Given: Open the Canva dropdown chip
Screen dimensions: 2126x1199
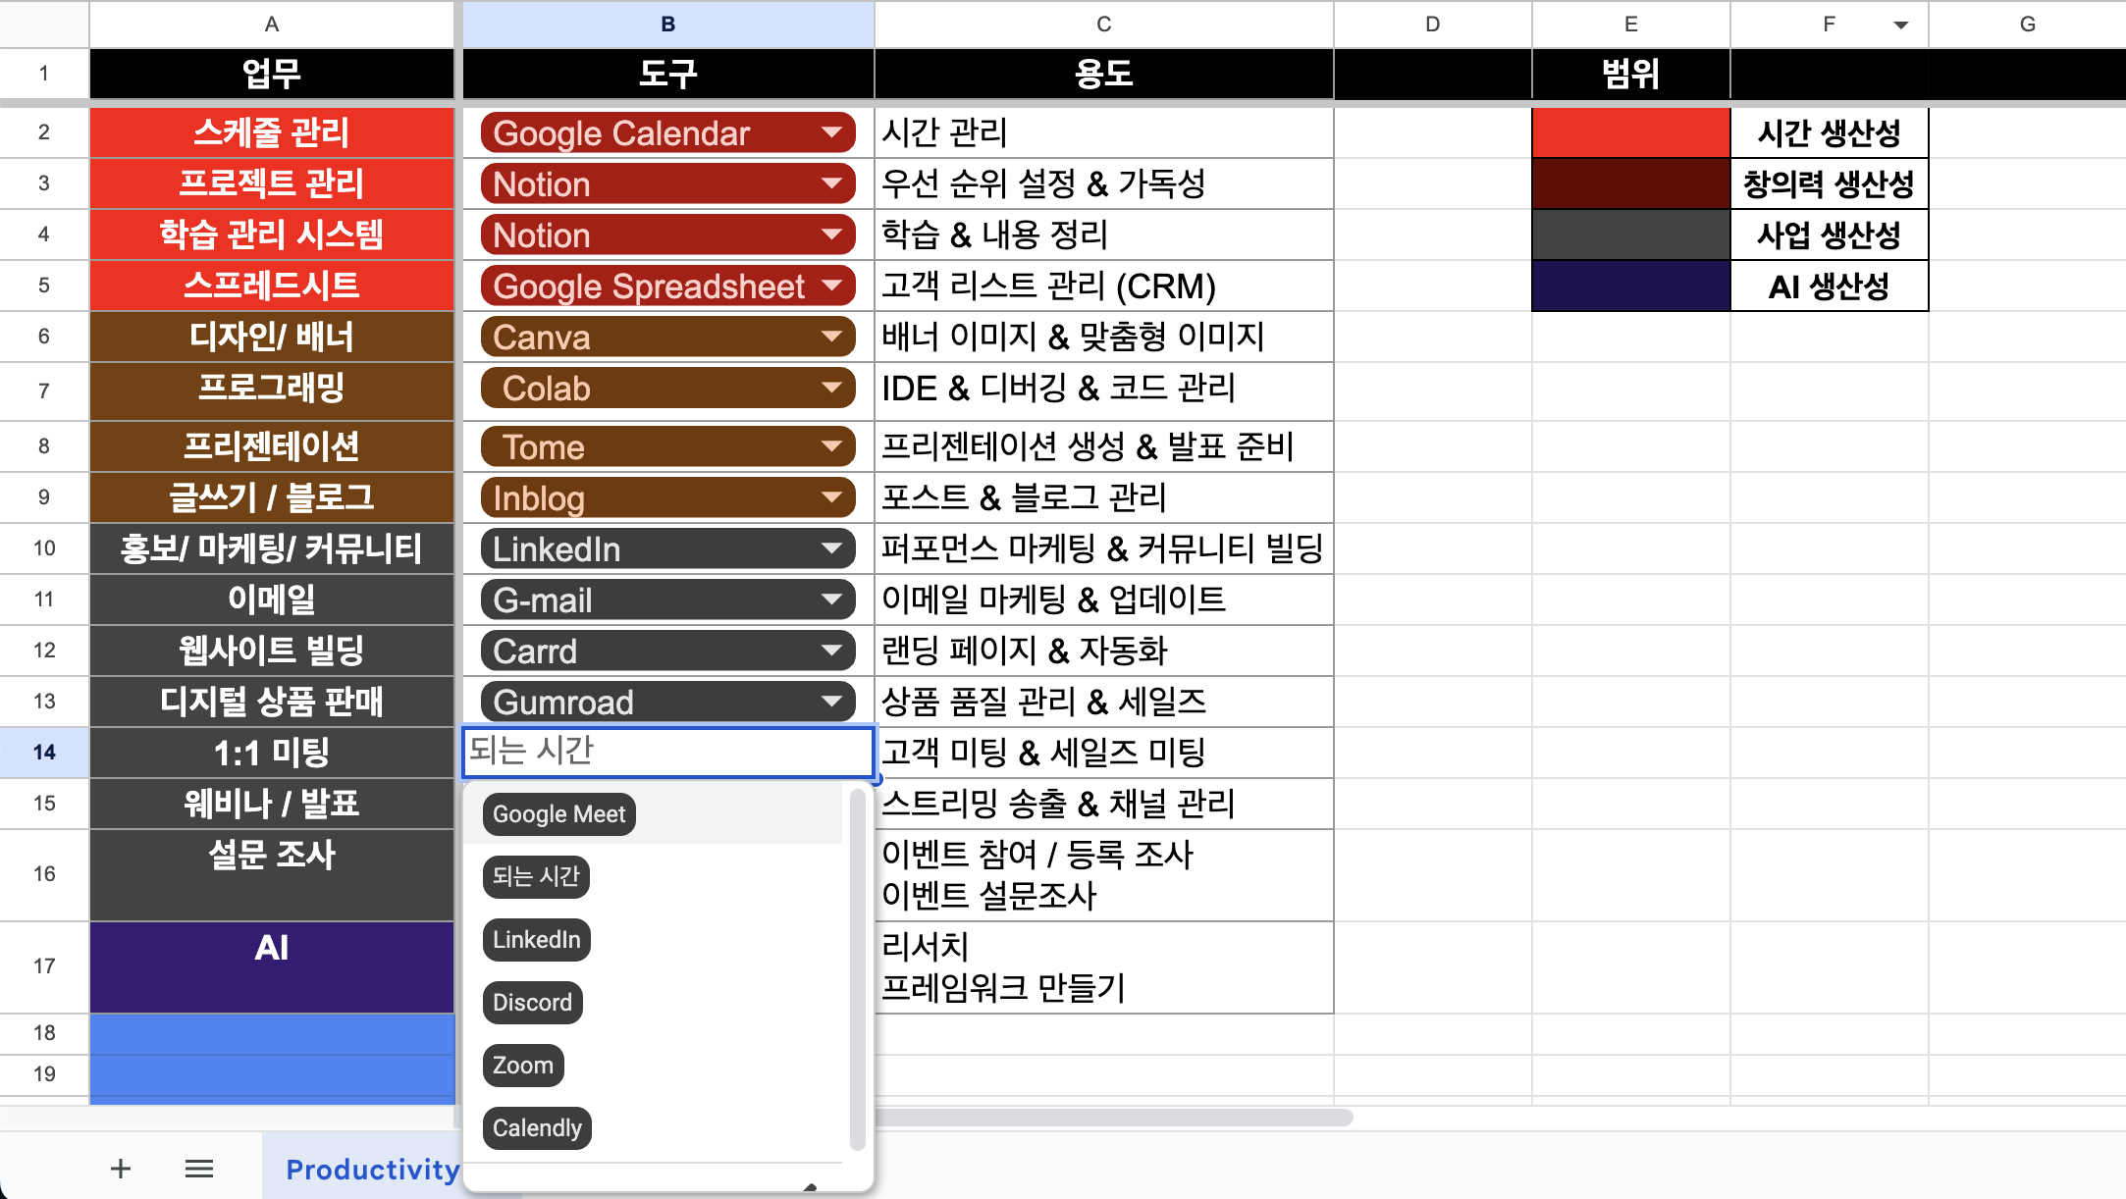Looking at the screenshot, I should pyautogui.click(x=667, y=337).
